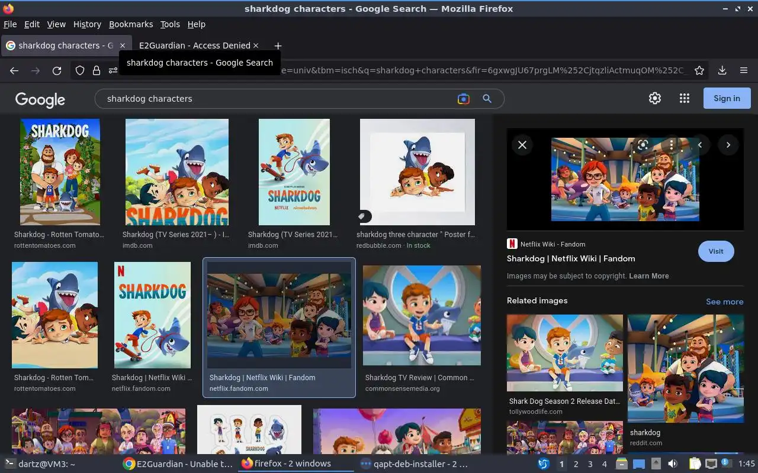
Task: Open the Common Sense Media TV review thumbnail
Action: 422,315
